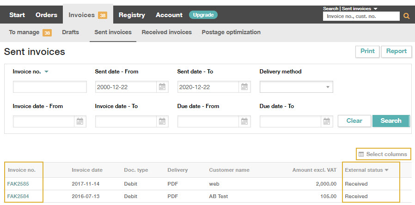This screenshot has height=205, width=415.
Task: Expand the Invoice no. filter type arrow
Action: coord(46,72)
